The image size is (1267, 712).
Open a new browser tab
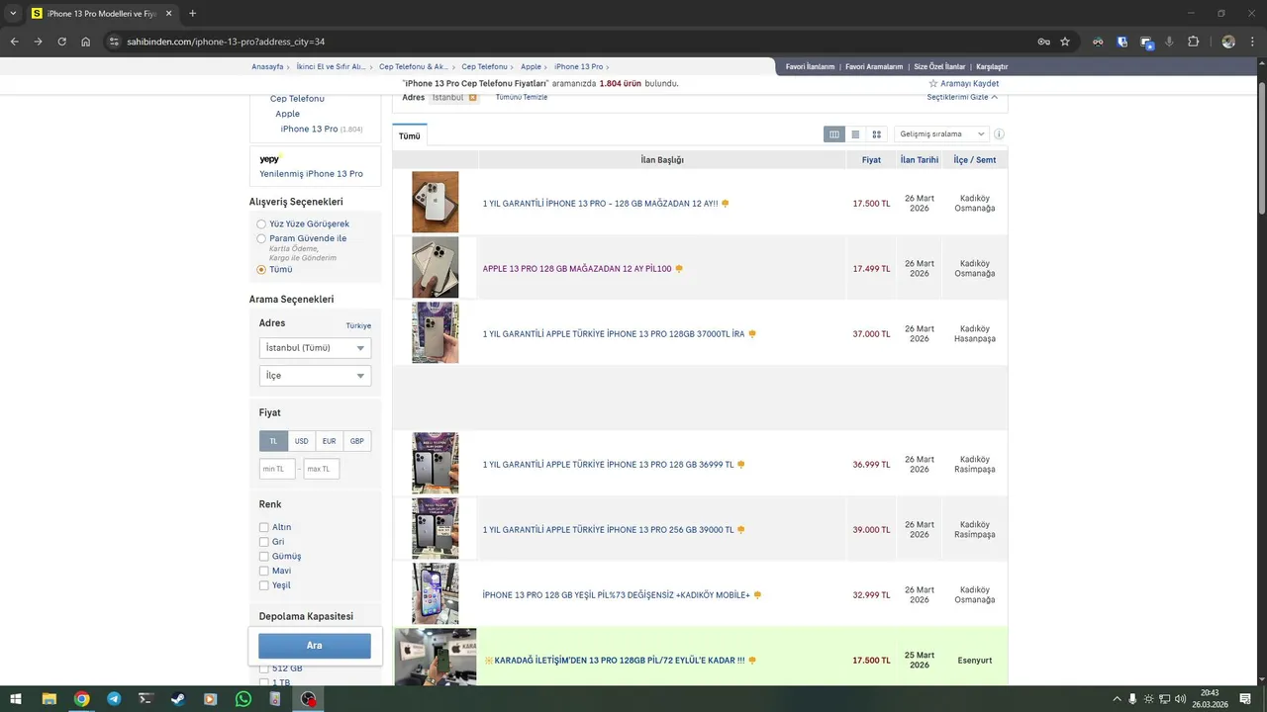(x=192, y=14)
